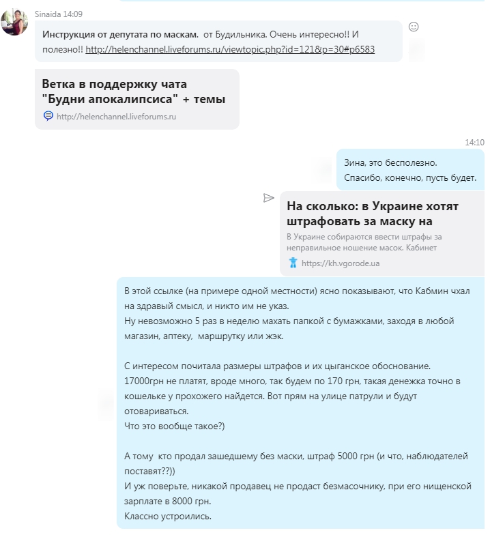The width and height of the screenshot is (490, 535).
Task: Open http://helenchannel.liveforums.ru URL in preview card
Action: click(x=116, y=117)
